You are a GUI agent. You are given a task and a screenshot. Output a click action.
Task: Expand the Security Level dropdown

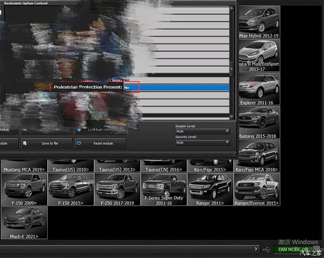point(202,143)
